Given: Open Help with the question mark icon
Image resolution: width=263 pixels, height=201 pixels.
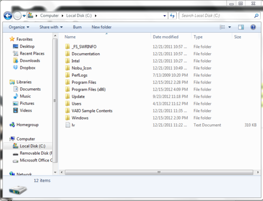Looking at the screenshot, I should [x=253, y=27].
